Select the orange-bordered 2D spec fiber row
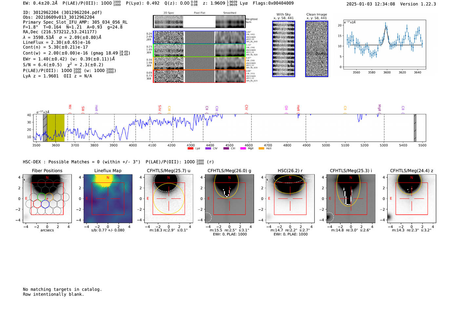The width and height of the screenshot is (459, 312). pyautogui.click(x=199, y=63)
